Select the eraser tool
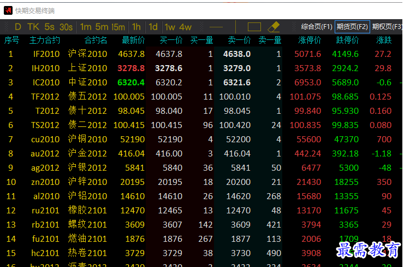Screen dimensions: 404x267 tap(274, 27)
